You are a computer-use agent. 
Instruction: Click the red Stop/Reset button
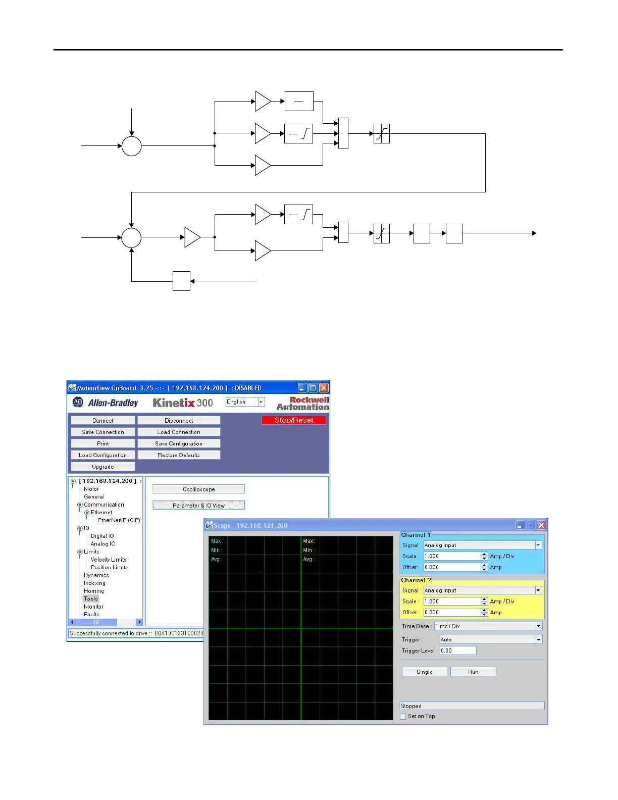(294, 420)
